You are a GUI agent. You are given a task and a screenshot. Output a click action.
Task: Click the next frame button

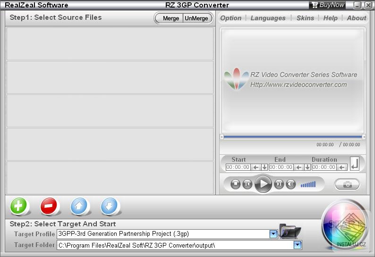(x=279, y=184)
